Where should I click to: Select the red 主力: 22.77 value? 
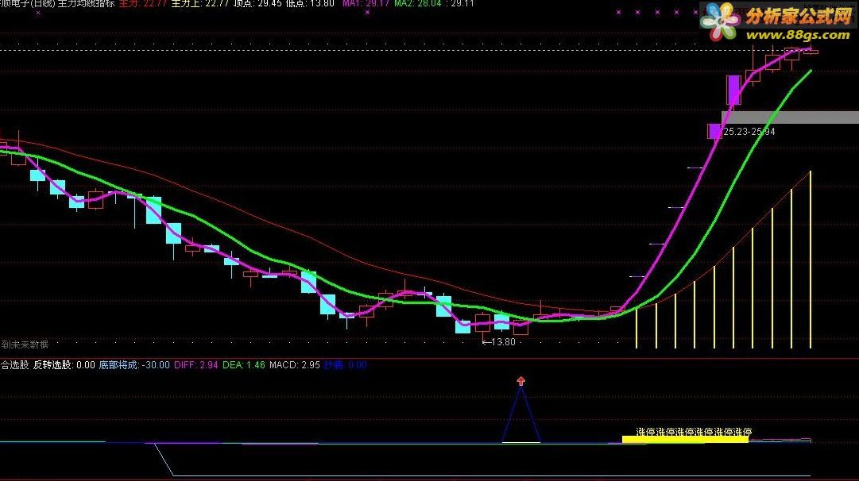coord(142,3)
